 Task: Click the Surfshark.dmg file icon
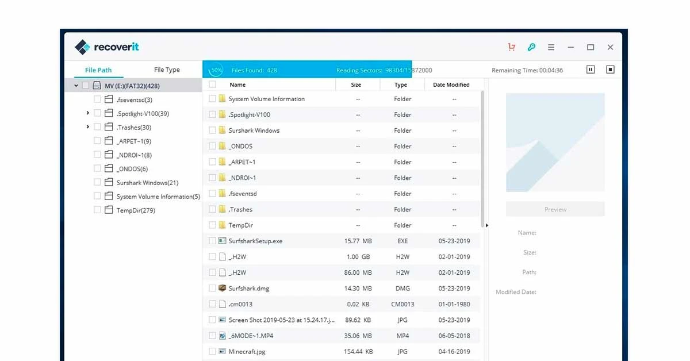[222, 288]
